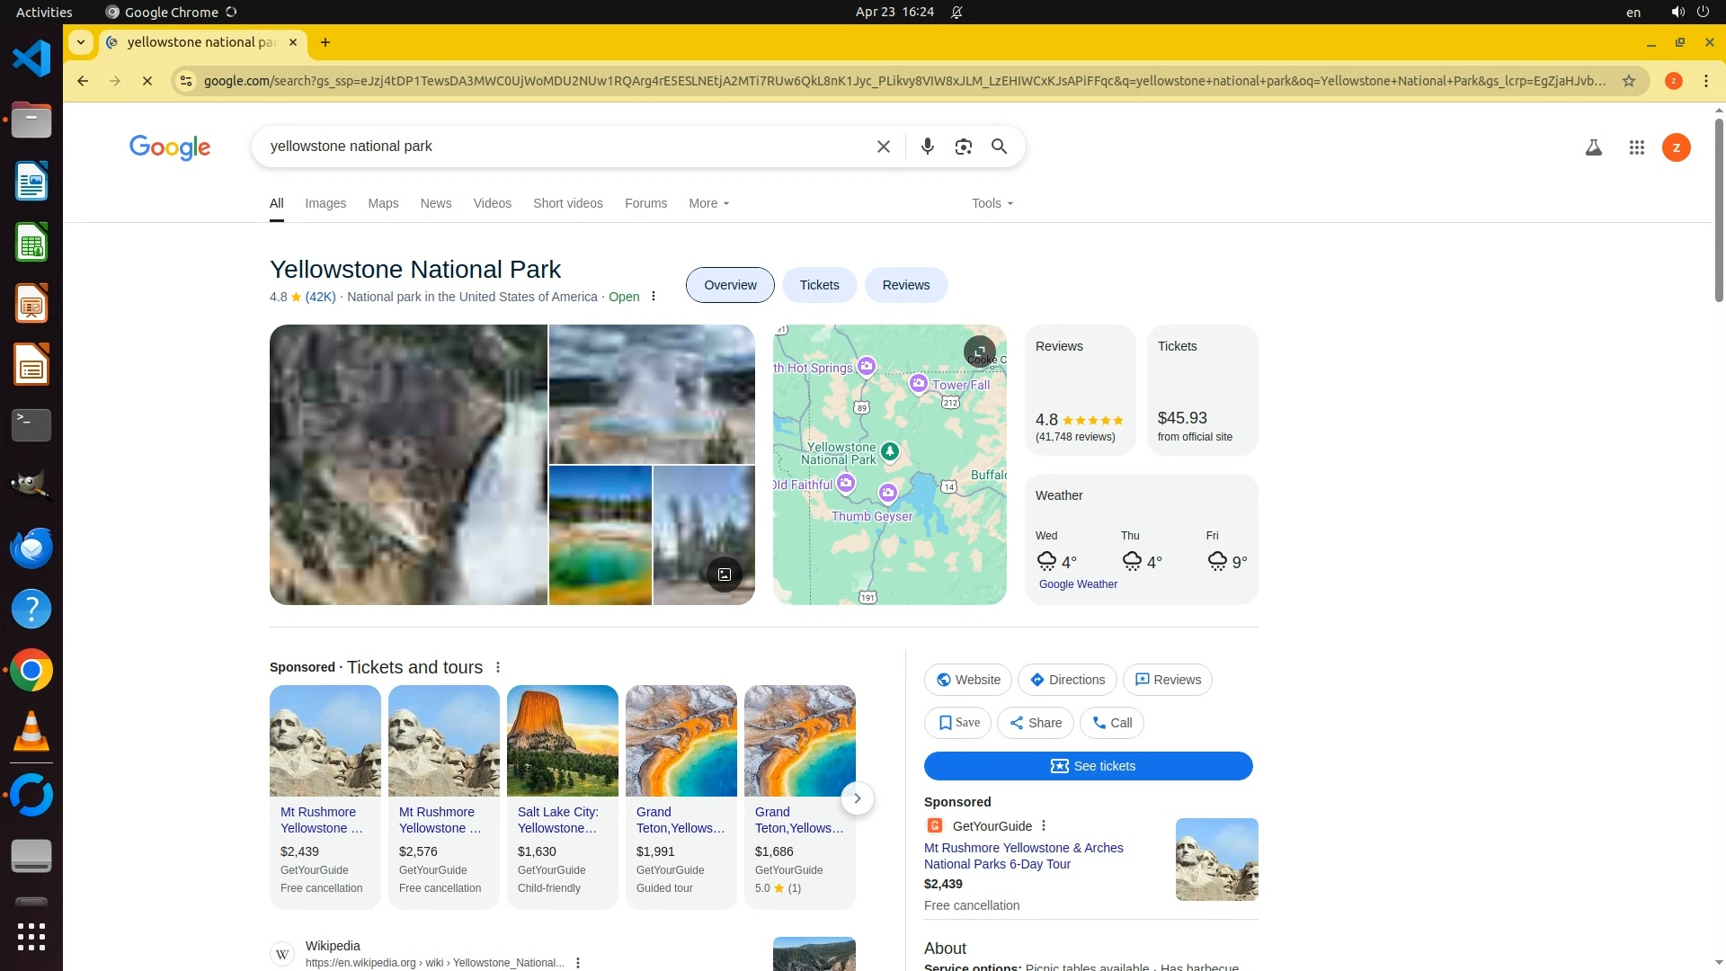Select the Overview chip
The height and width of the screenshot is (971, 1726).
[730, 285]
